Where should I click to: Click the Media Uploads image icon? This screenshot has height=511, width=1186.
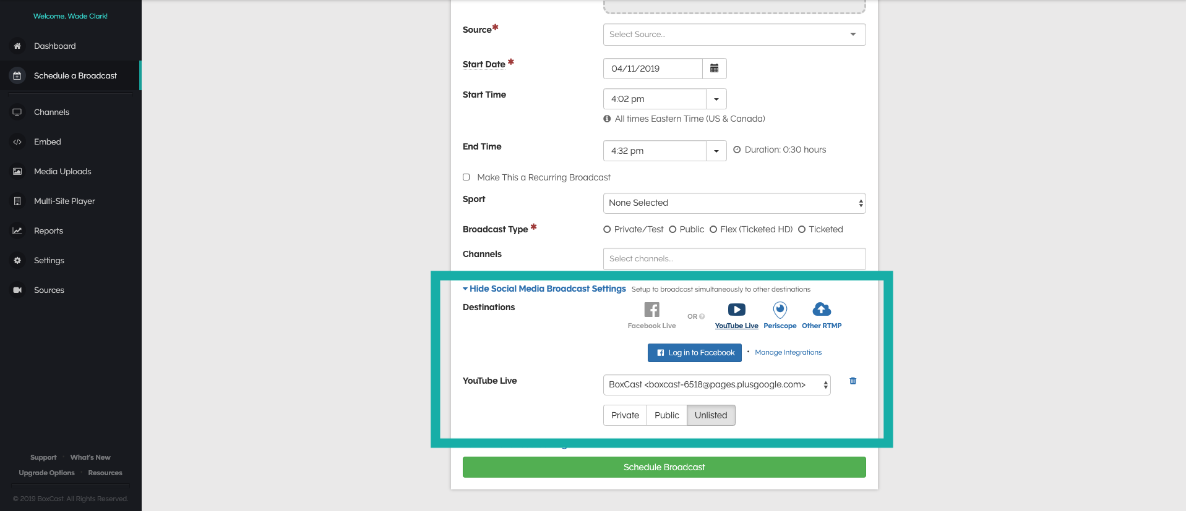tap(17, 172)
